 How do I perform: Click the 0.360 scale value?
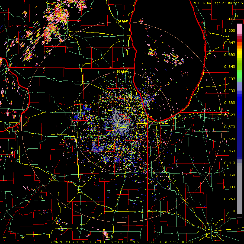(x=230, y=175)
